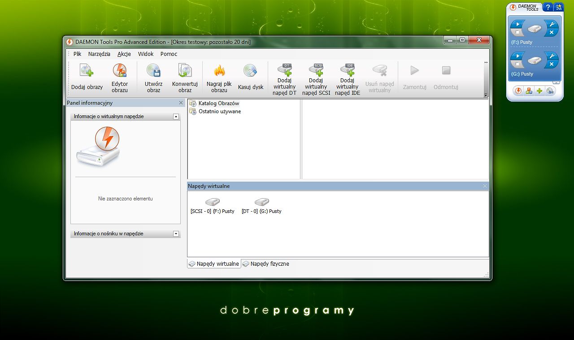Open wrench settings for gadget drive G:
Screen dimensions: 574x340
[x=552, y=56]
